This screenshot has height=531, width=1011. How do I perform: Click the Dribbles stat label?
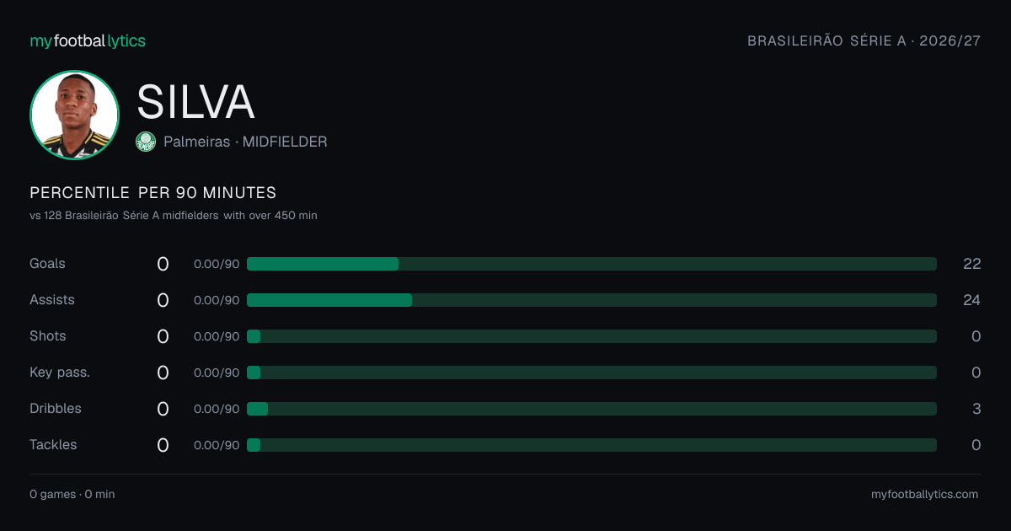[x=56, y=409]
